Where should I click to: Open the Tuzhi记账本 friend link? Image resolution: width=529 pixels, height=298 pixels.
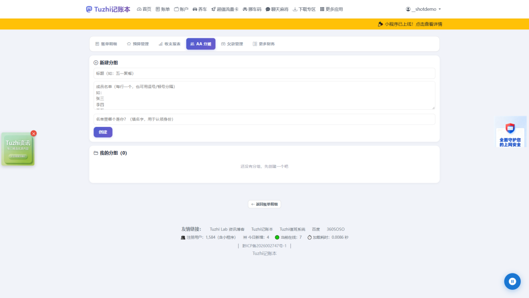pyautogui.click(x=262, y=229)
